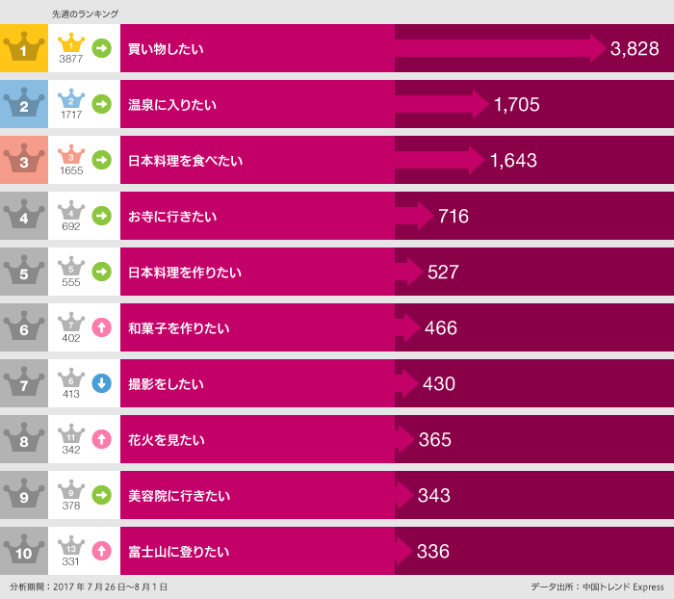Click the 温泉に入りたい label

(x=172, y=104)
